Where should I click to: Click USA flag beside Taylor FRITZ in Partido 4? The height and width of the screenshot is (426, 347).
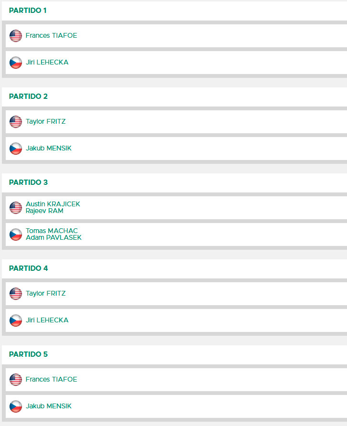pyautogui.click(x=16, y=294)
